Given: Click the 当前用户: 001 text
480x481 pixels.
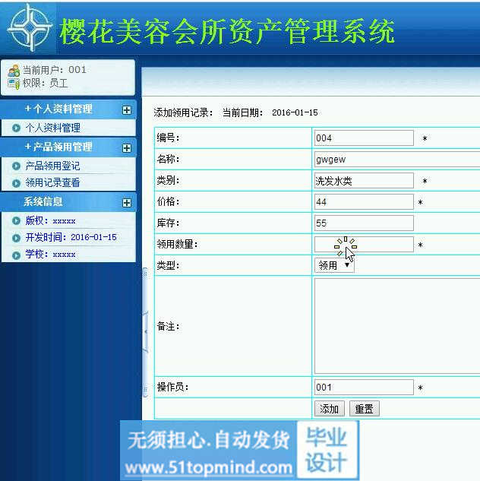Looking at the screenshot, I should point(55,70).
